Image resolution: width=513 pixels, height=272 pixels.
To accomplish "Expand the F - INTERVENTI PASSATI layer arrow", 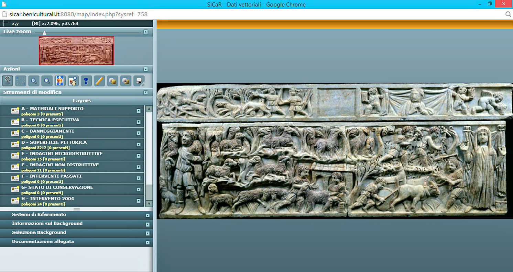I will [139, 178].
